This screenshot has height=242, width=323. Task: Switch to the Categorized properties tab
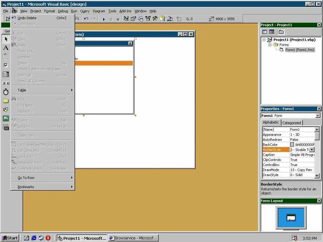[x=291, y=123]
